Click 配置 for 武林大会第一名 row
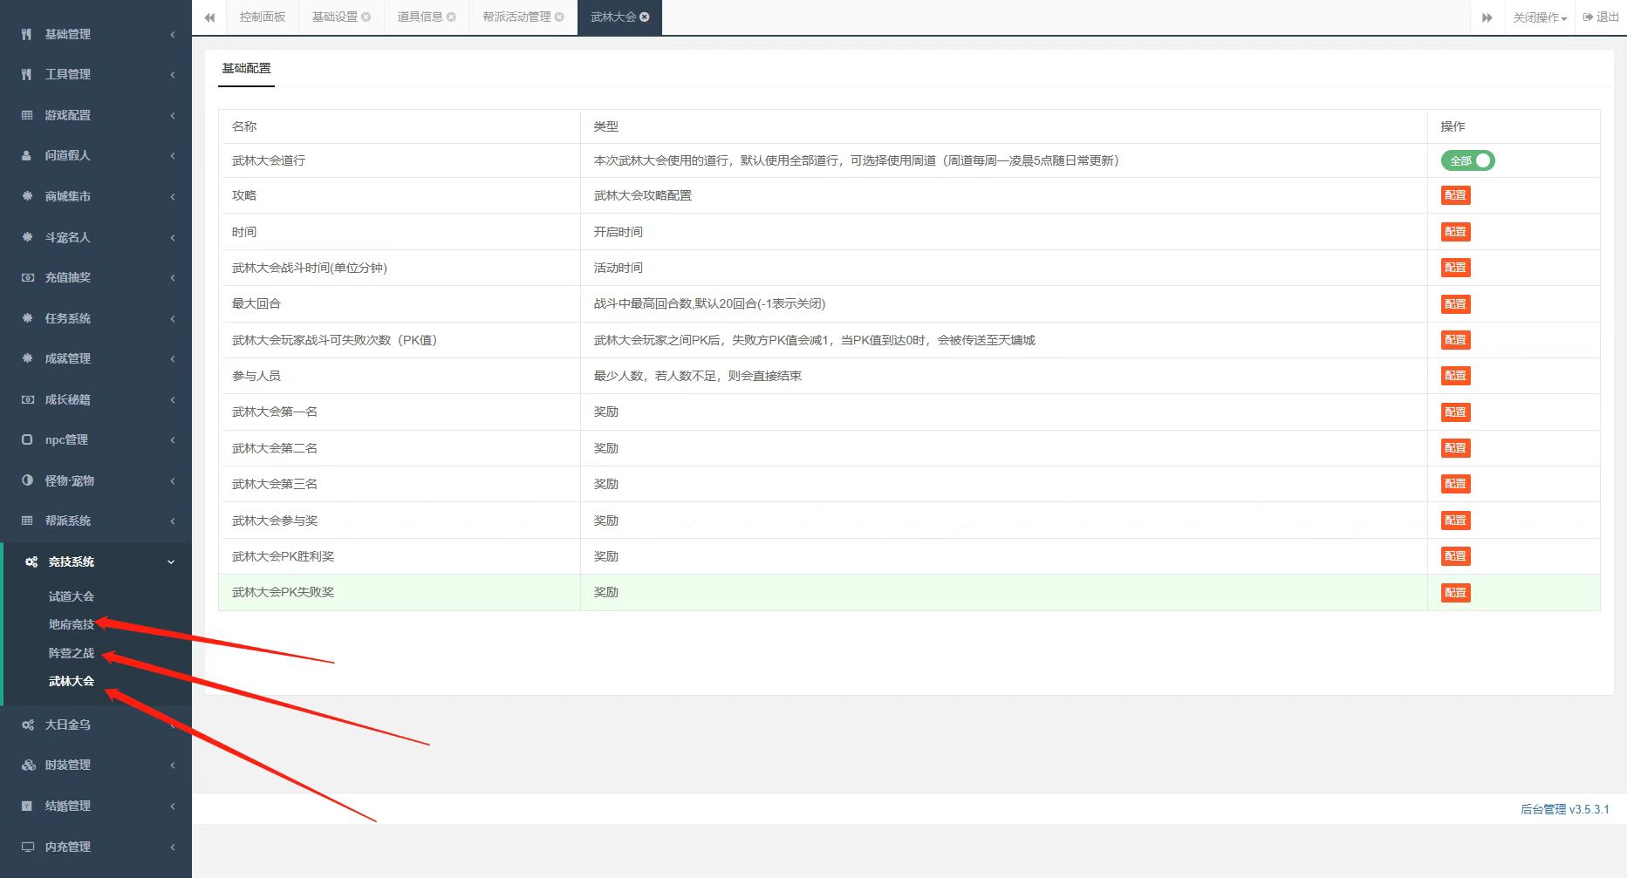 [x=1455, y=412]
